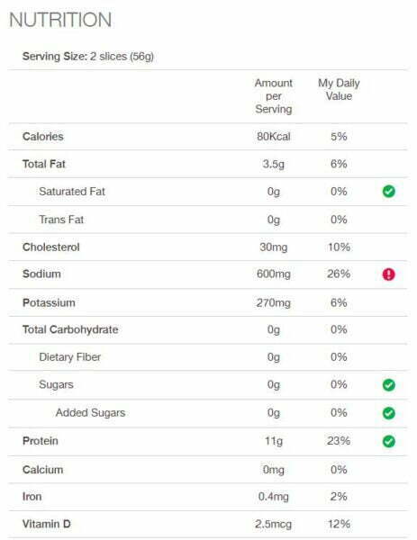The height and width of the screenshot is (540, 417).
Task: Click the green checkmark beside Added Sugars
Action: pos(389,413)
